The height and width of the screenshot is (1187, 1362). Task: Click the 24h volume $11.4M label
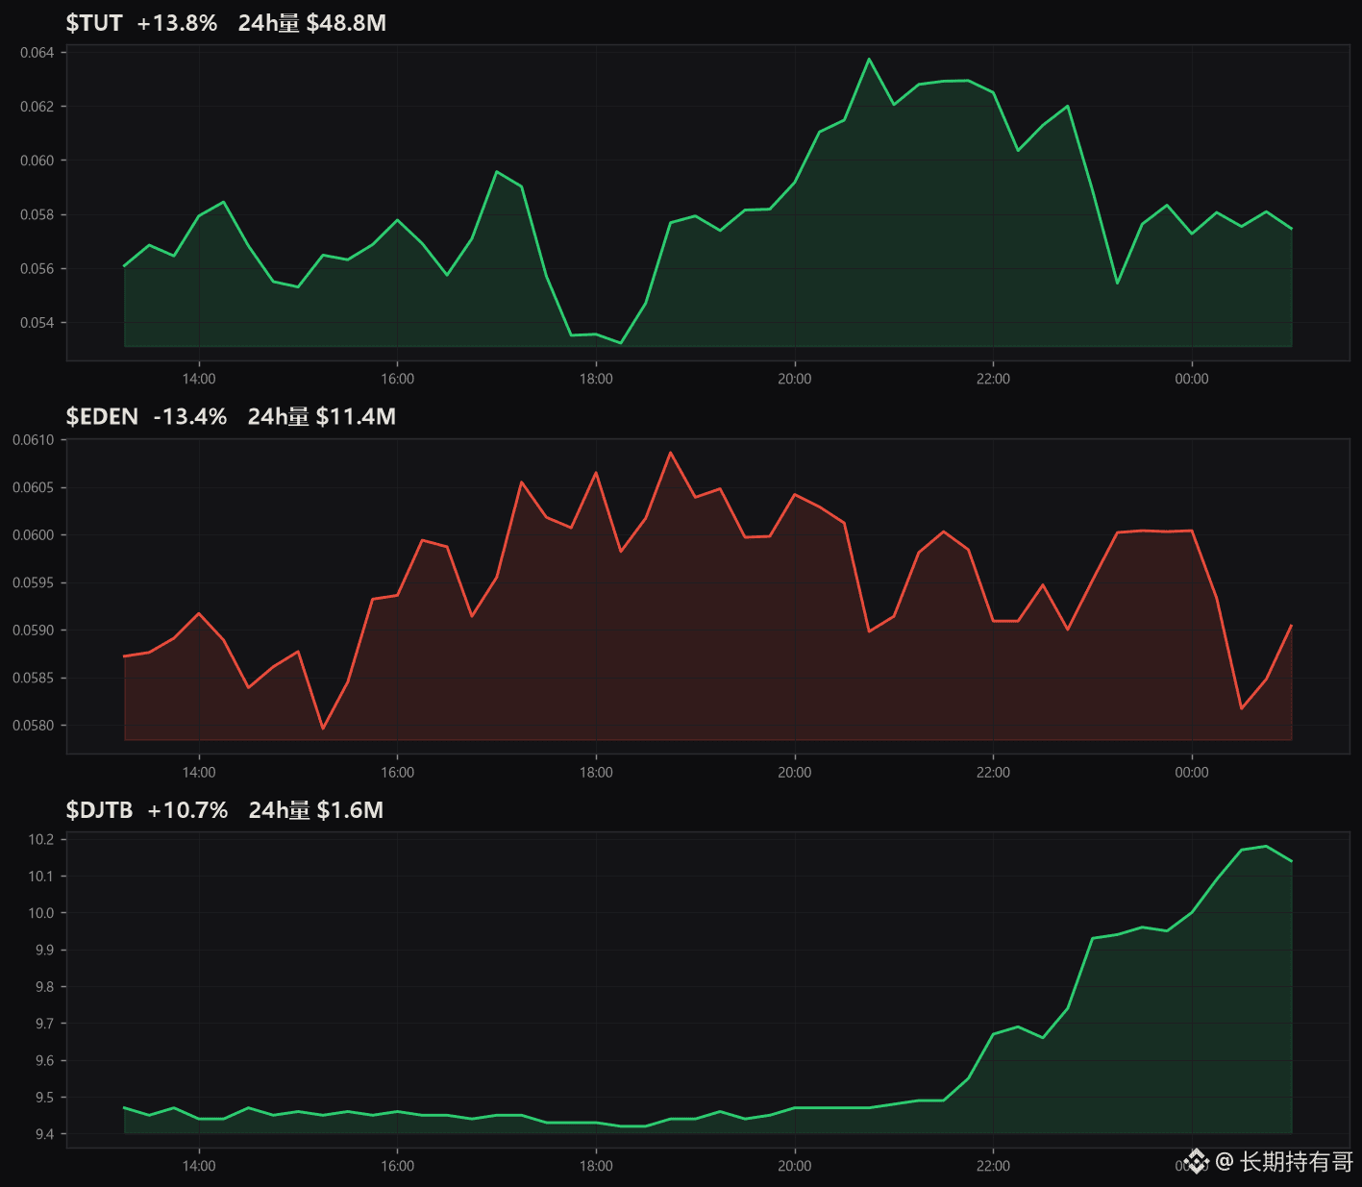(x=322, y=416)
